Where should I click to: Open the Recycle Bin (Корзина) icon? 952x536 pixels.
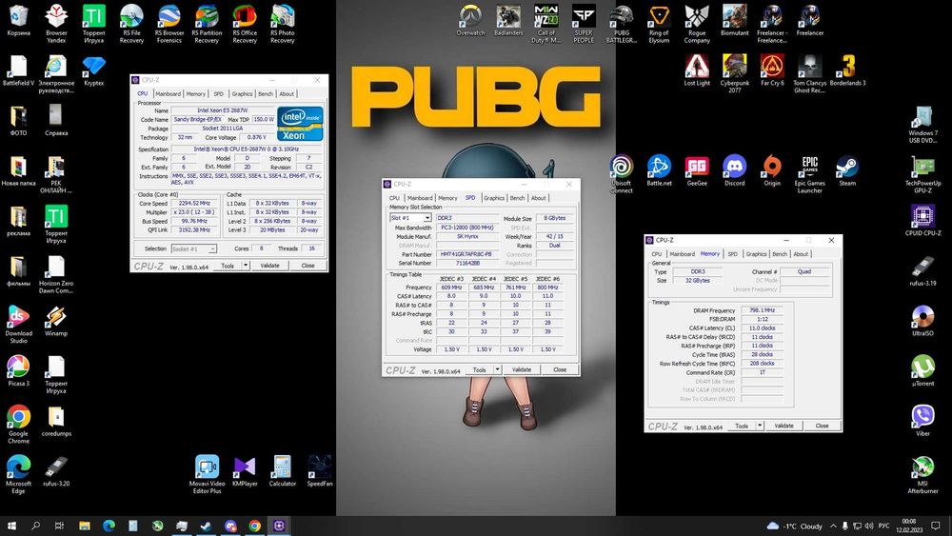[x=18, y=20]
